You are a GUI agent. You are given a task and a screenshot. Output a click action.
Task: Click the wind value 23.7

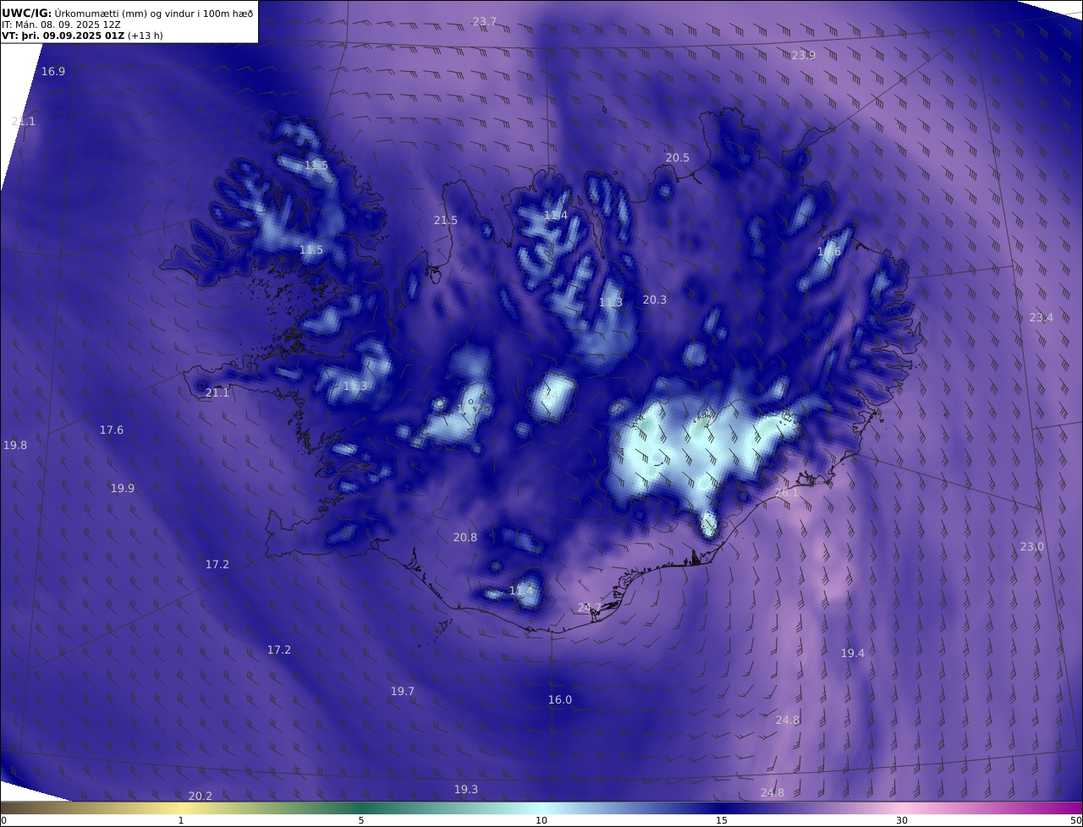pyautogui.click(x=485, y=22)
